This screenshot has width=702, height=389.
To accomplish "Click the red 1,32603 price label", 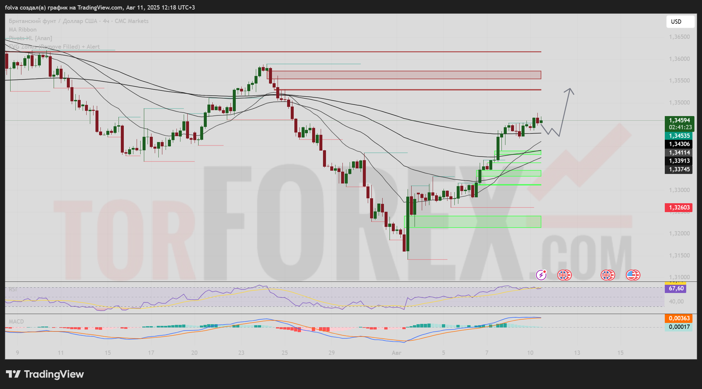I will point(679,207).
